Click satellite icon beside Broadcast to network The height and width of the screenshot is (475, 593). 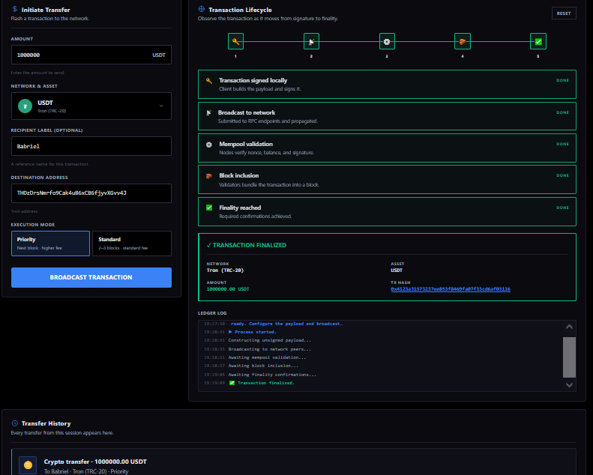point(208,112)
